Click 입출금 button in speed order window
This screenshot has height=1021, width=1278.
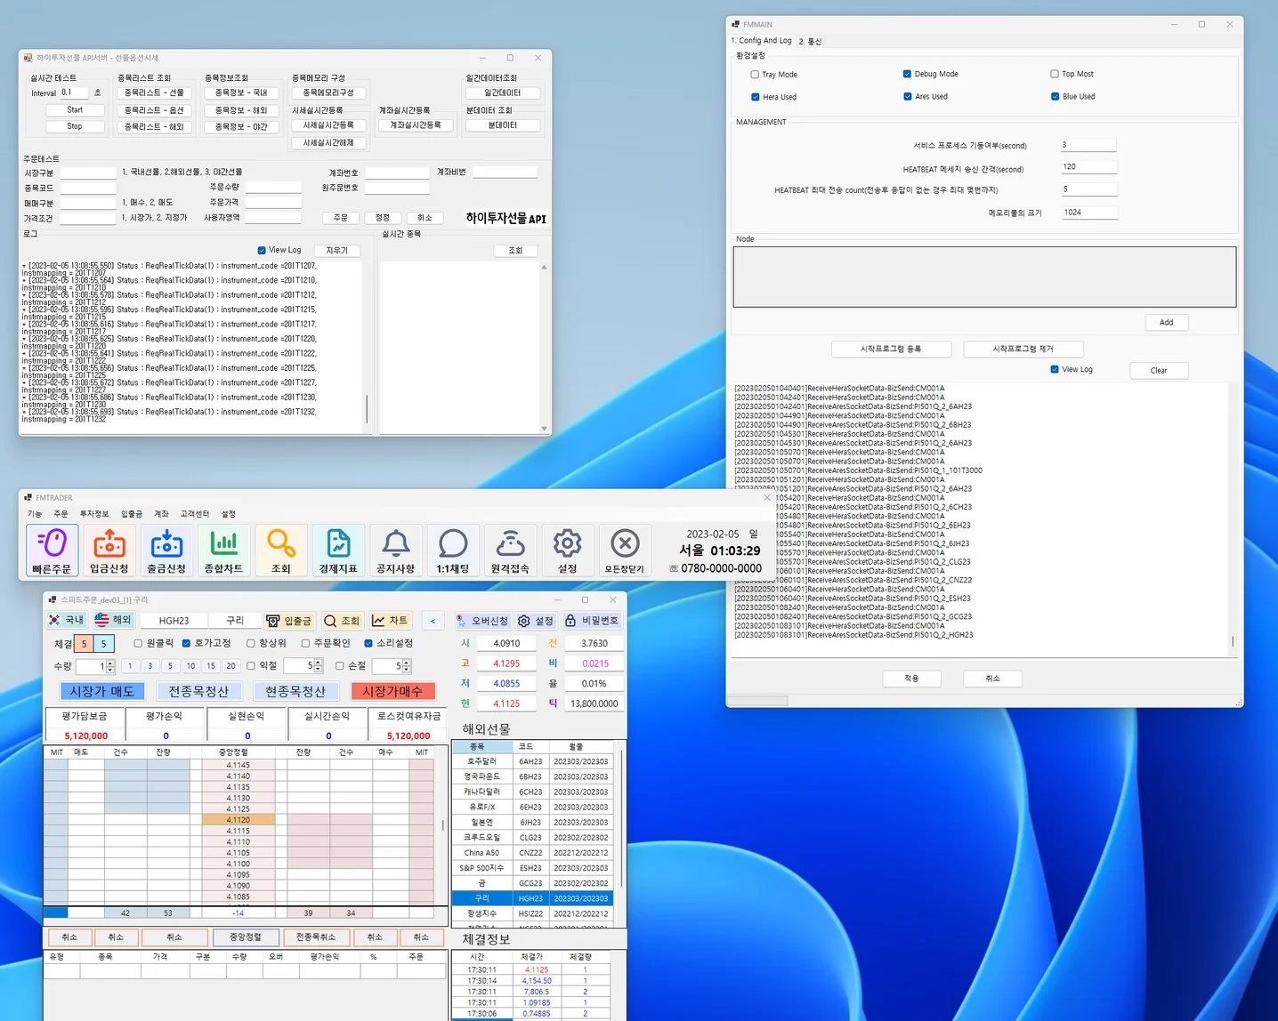tap(289, 621)
